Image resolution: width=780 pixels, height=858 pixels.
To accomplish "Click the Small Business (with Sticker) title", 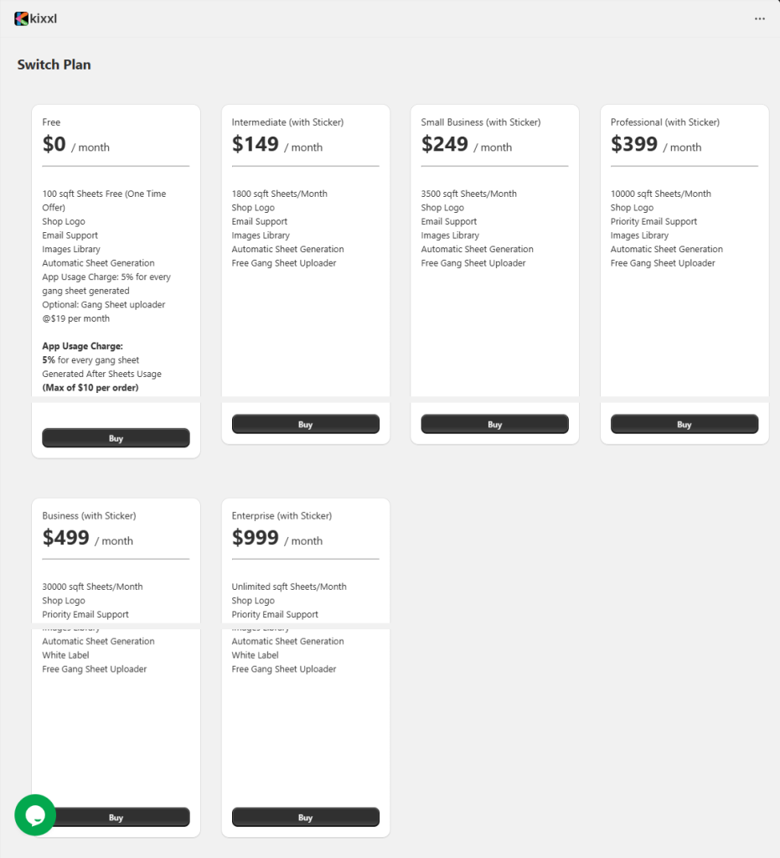I will pos(480,122).
